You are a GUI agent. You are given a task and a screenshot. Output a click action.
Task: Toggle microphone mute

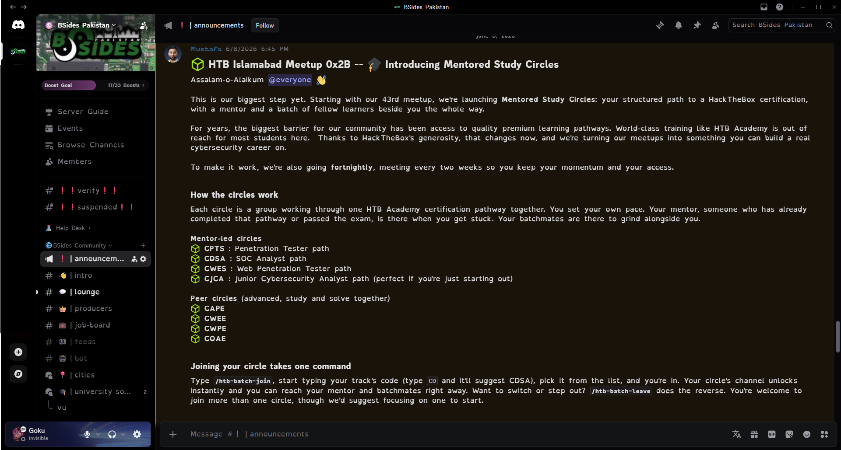[87, 434]
